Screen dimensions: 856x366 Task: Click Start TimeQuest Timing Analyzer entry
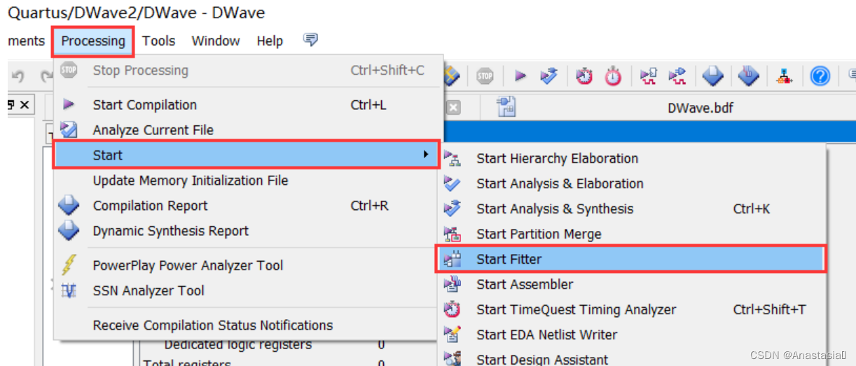[x=577, y=309]
